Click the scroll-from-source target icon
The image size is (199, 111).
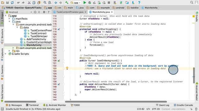[35, 12]
